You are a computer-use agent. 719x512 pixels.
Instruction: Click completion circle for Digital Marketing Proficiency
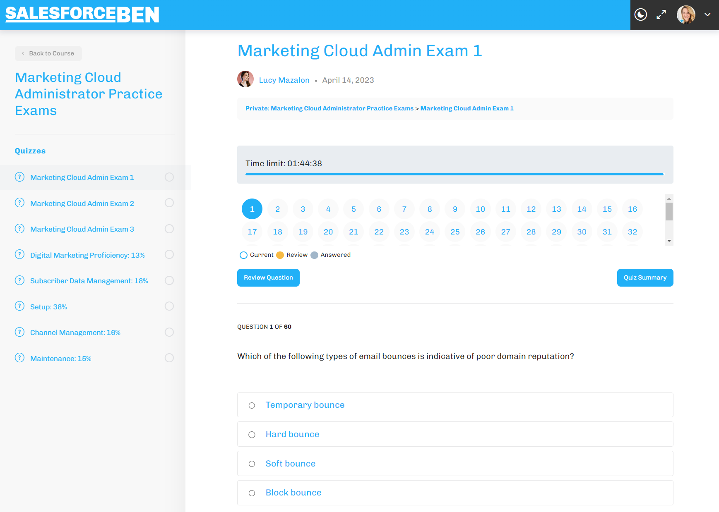pos(169,254)
